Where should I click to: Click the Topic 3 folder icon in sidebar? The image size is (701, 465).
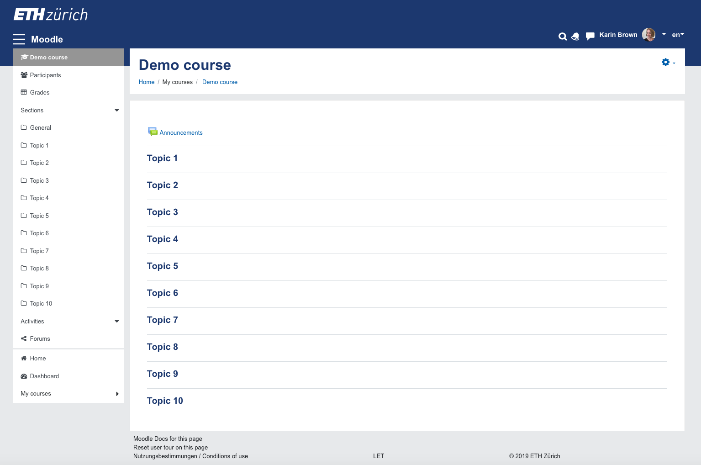pos(24,180)
